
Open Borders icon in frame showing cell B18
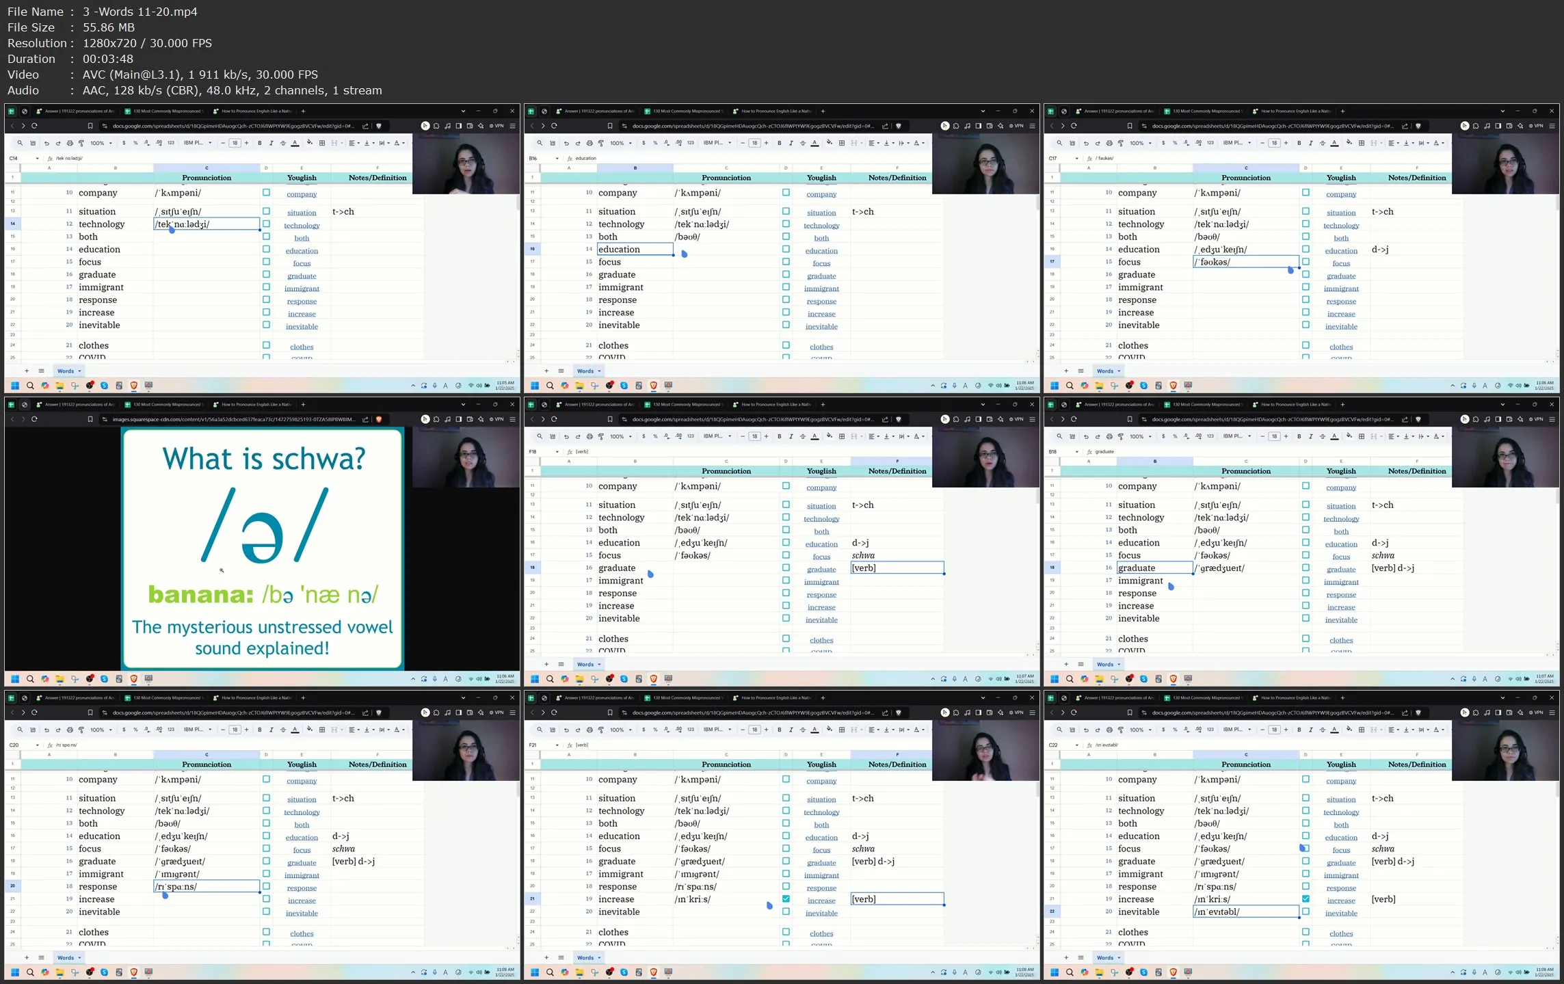(x=1362, y=436)
